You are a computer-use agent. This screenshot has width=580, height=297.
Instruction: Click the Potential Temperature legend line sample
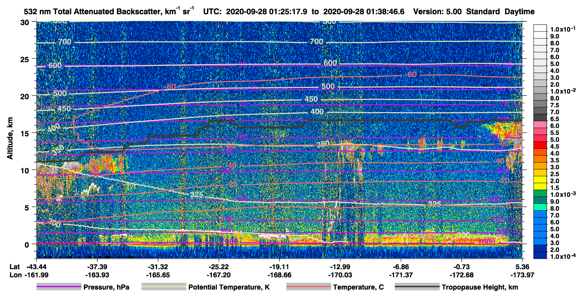coord(163,287)
